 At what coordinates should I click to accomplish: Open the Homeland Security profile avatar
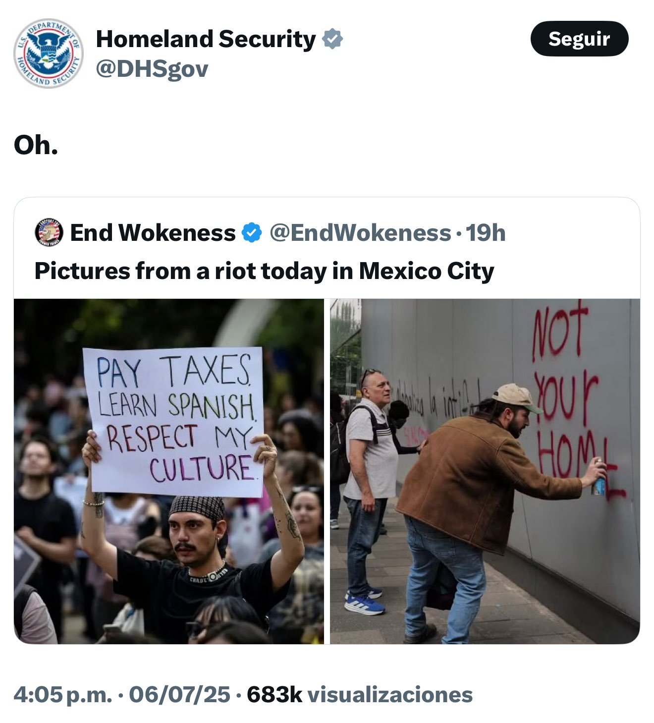point(48,53)
